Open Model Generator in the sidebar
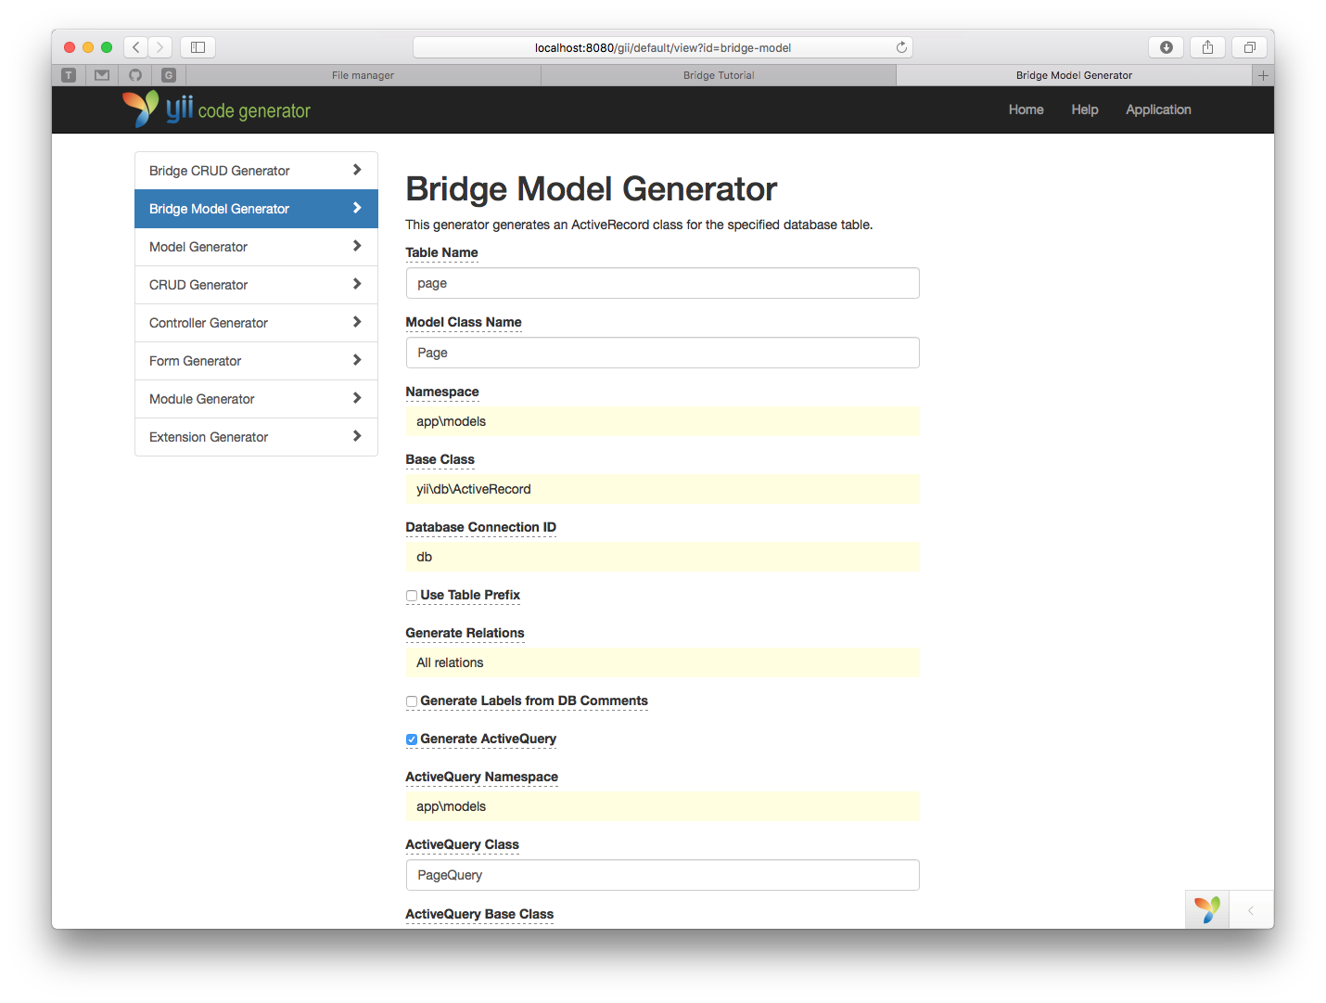Viewport: 1326px width, 1003px height. [x=256, y=247]
